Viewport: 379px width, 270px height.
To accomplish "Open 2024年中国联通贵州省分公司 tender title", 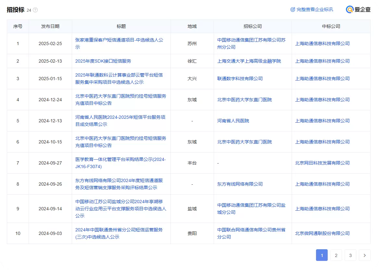I will (119, 233).
